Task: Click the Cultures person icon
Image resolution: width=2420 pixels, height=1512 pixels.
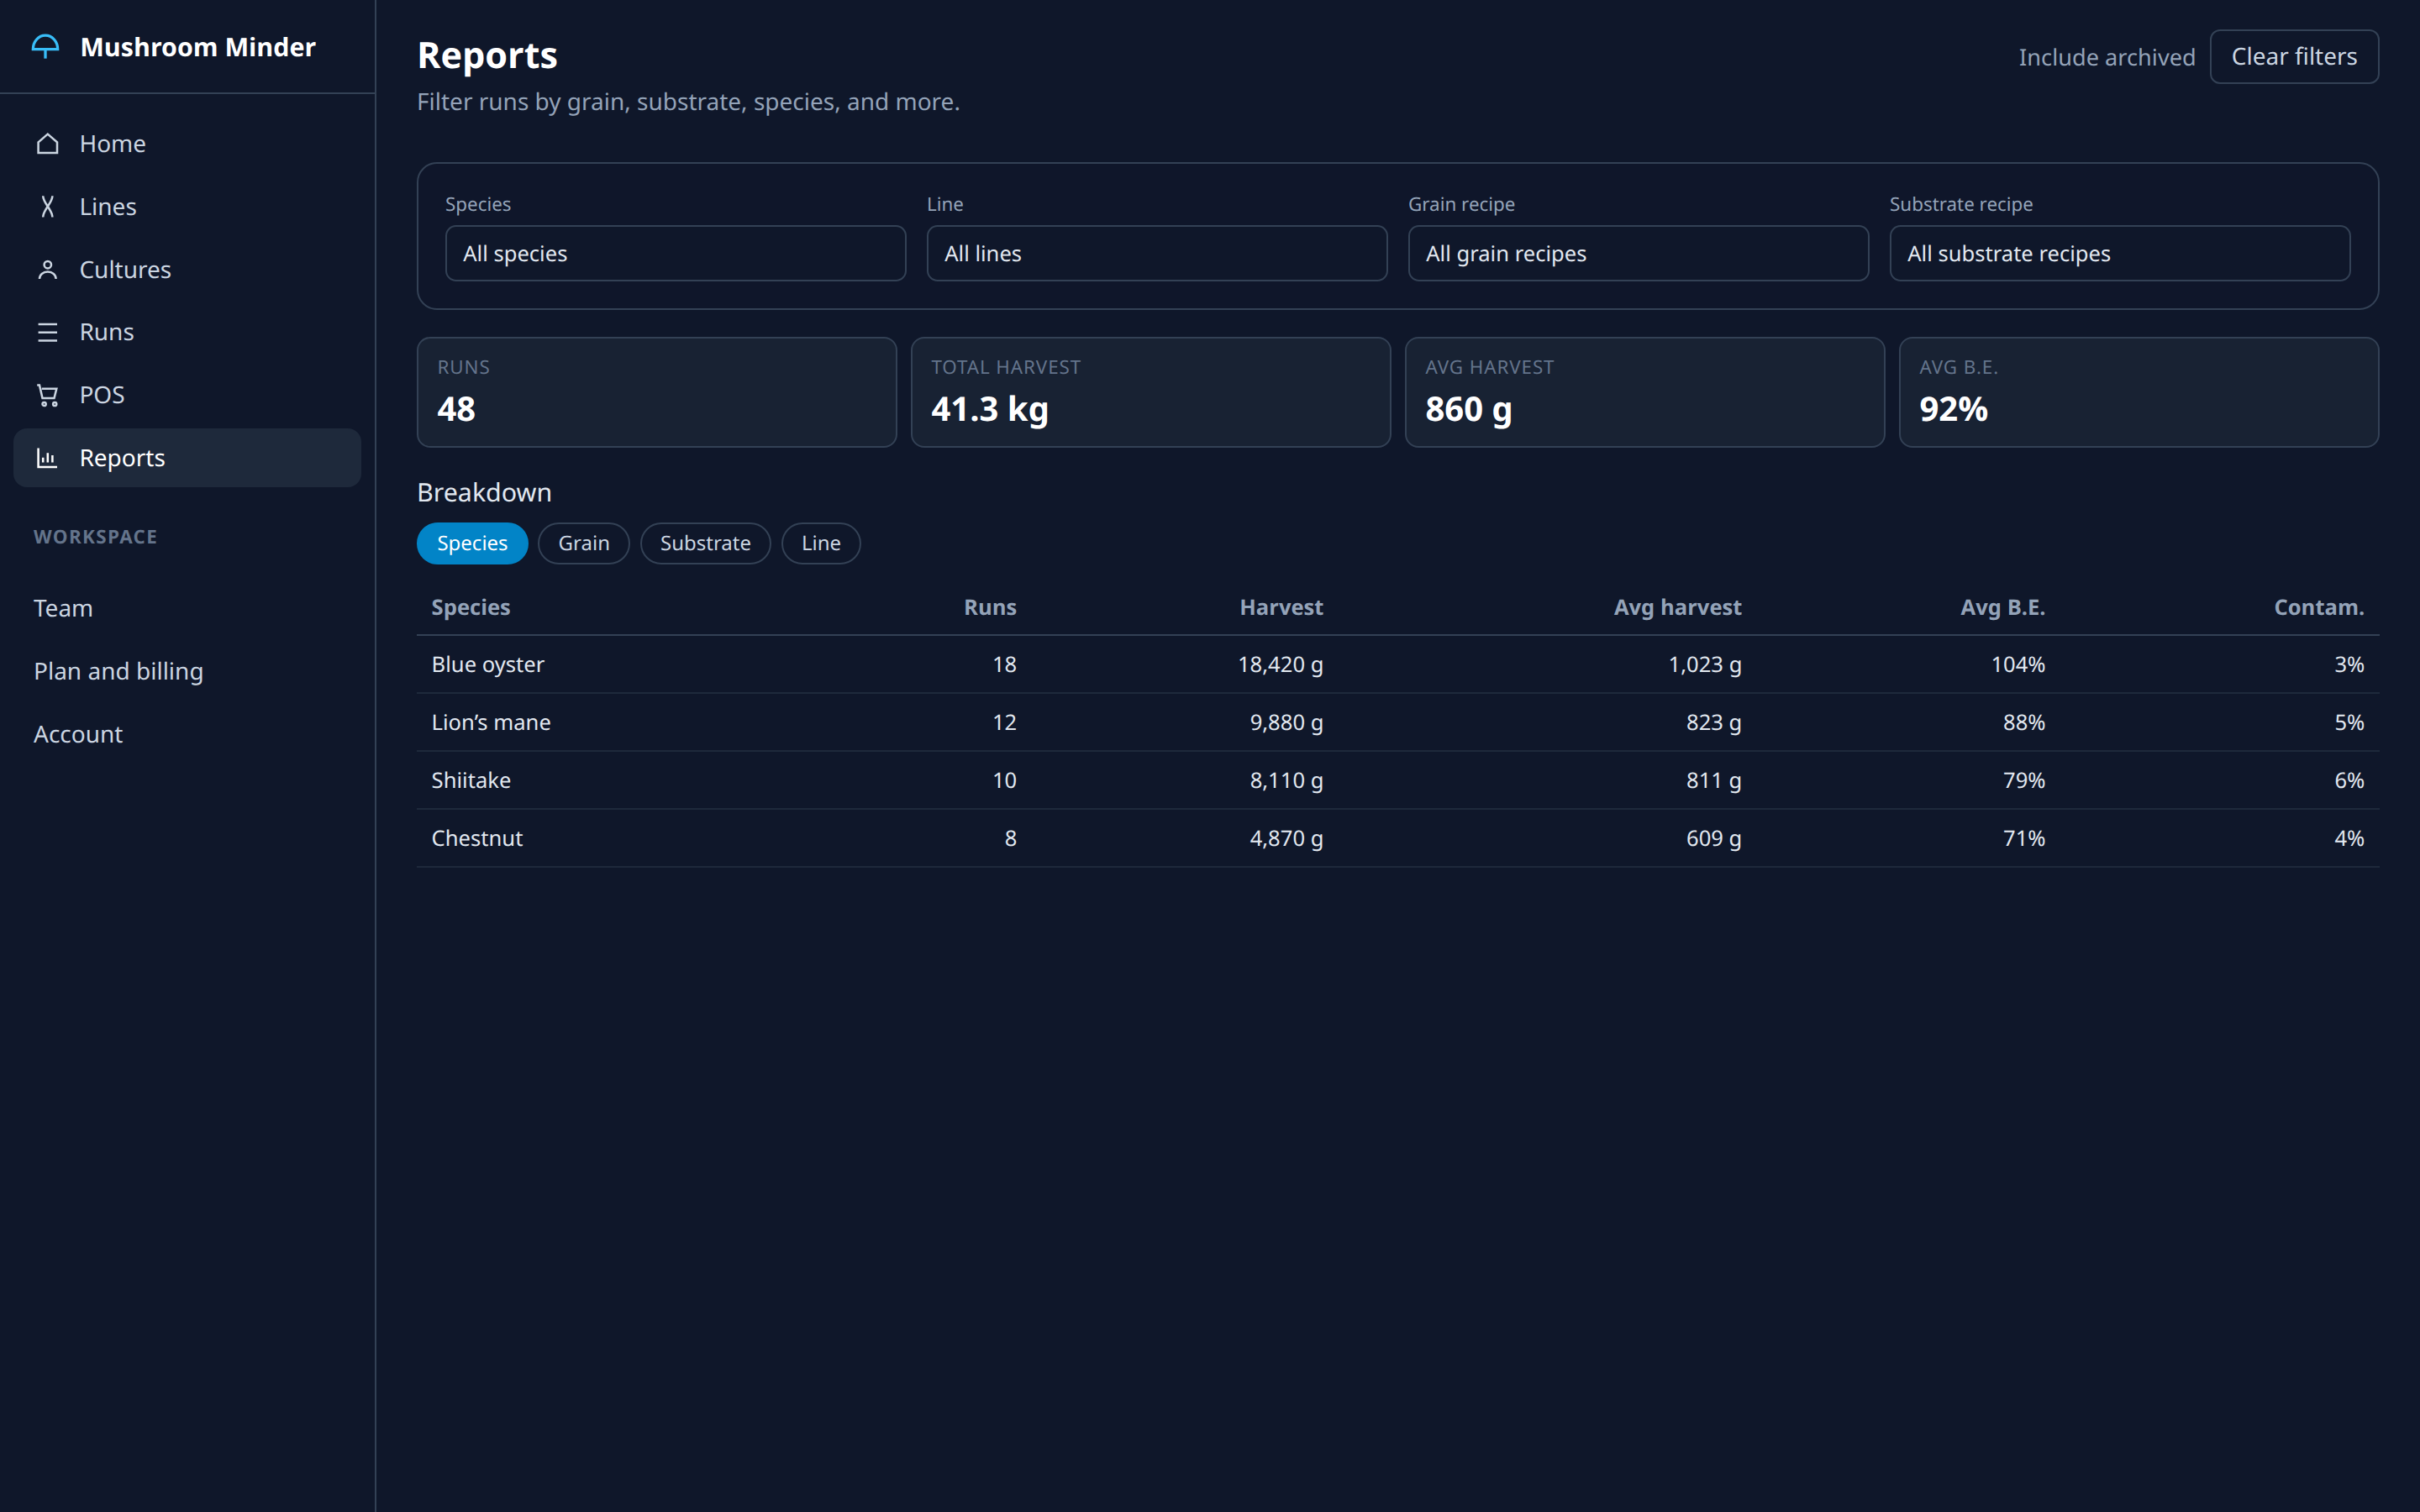Action: coord(47,270)
